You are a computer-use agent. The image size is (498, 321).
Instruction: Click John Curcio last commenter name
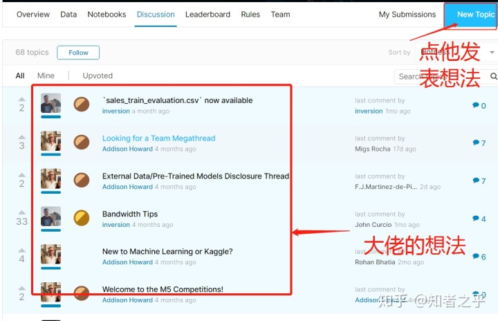coord(373,225)
